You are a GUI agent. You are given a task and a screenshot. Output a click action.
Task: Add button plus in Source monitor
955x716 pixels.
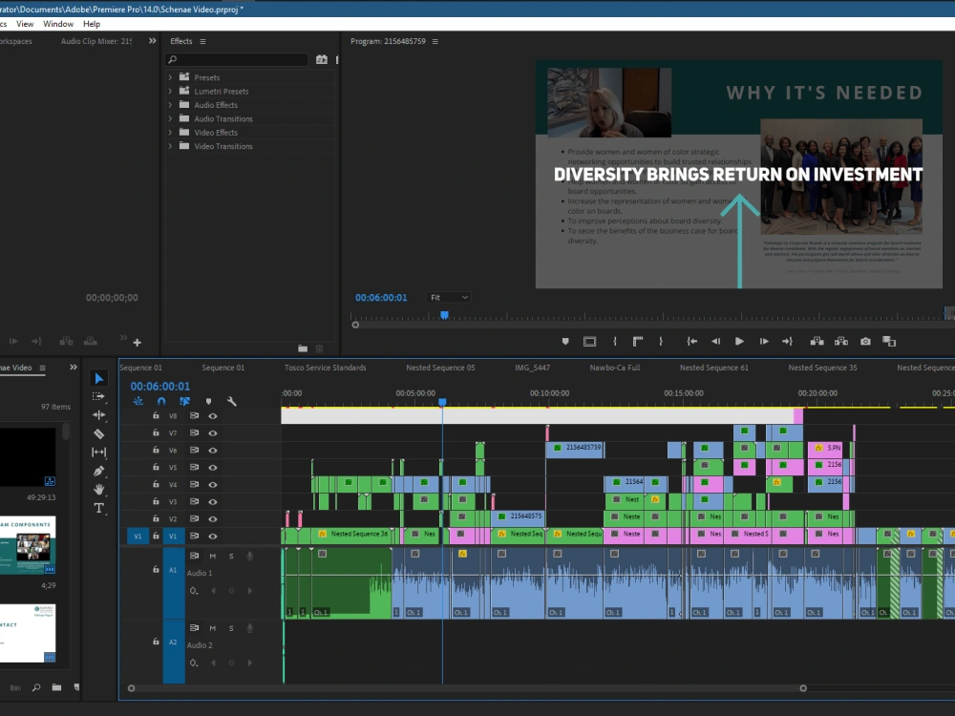(x=137, y=343)
